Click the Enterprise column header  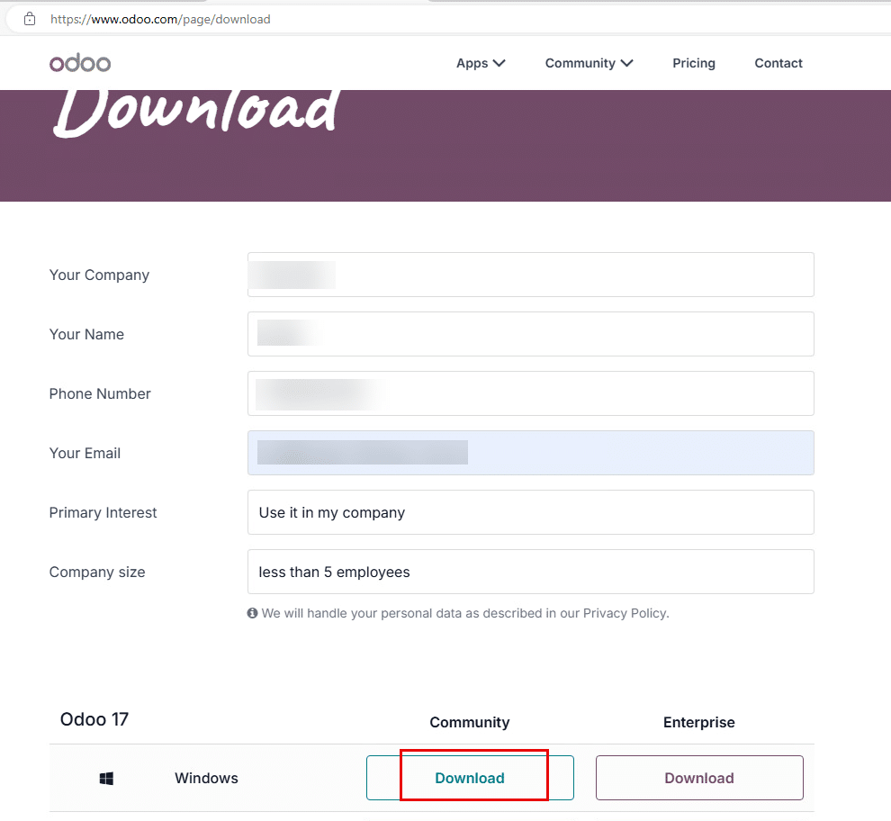[699, 722]
